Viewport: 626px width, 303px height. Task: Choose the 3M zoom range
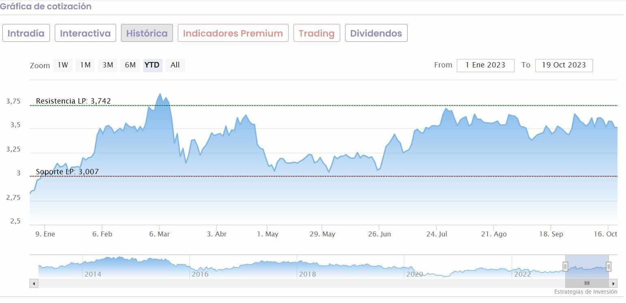tap(108, 65)
